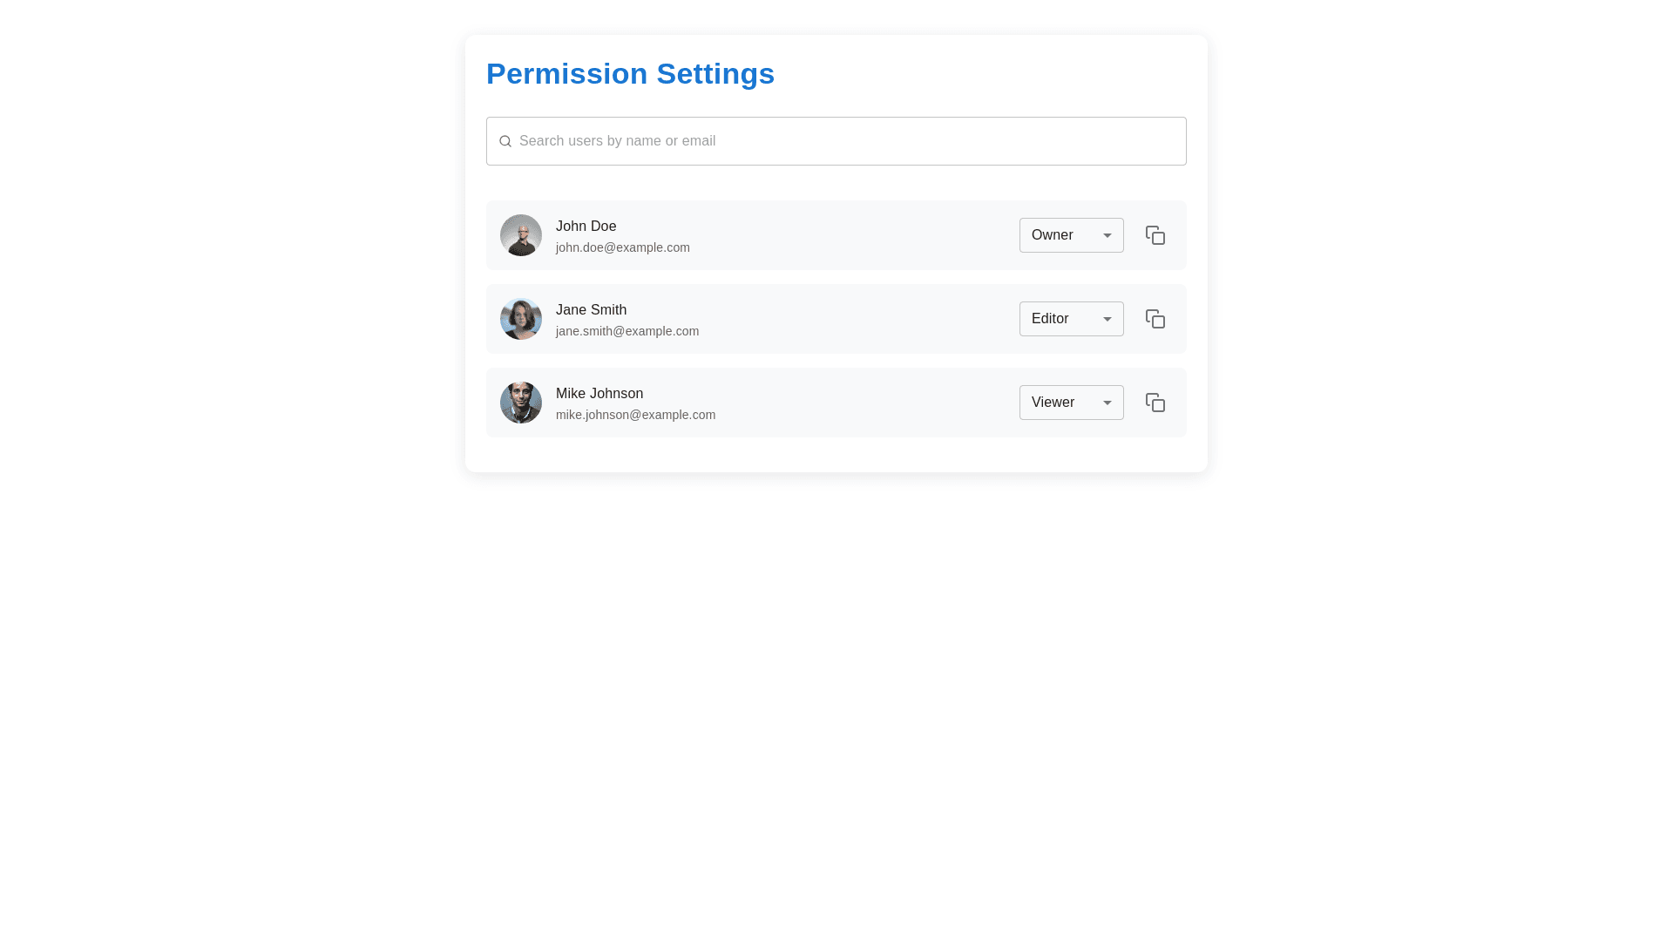Click Mike Johnson's avatar picture
This screenshot has width=1673, height=941.
coord(521,403)
